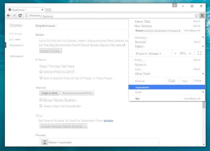Viewport: 210px width, 151px height.
Task: Reload the page with the refresh icon
Action: point(20,16)
